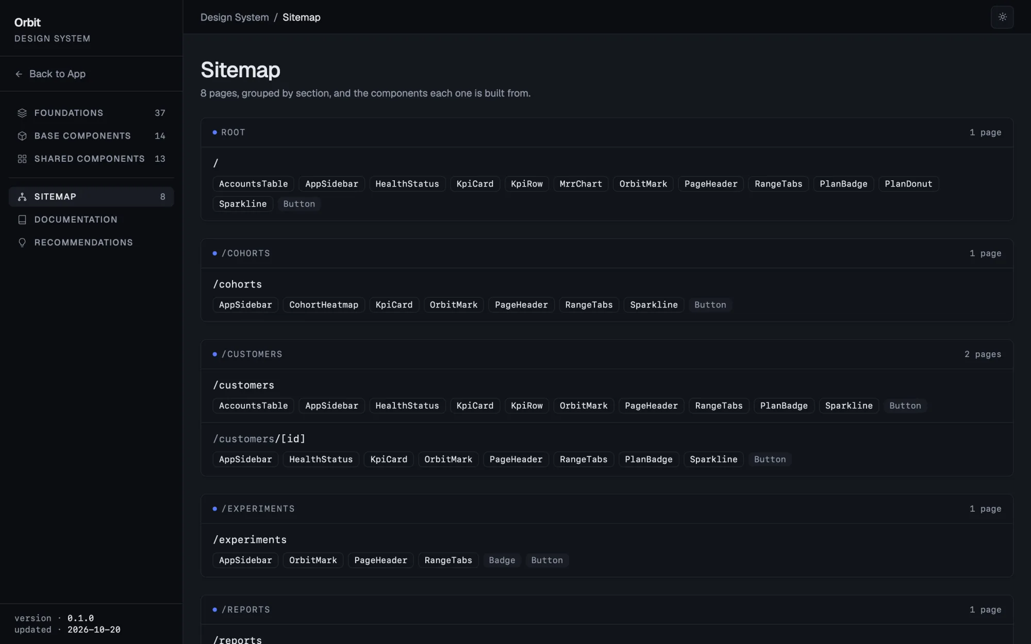Screen dimensions: 1031x644
Task: Click the /experiments route text
Action: point(250,540)
